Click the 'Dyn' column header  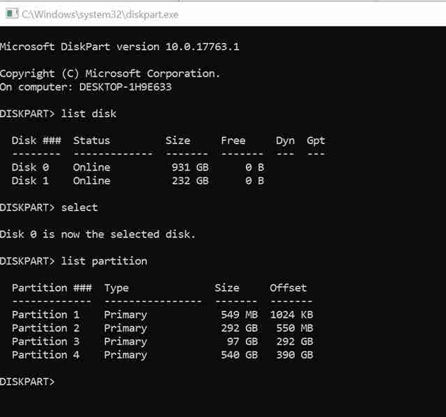click(285, 141)
